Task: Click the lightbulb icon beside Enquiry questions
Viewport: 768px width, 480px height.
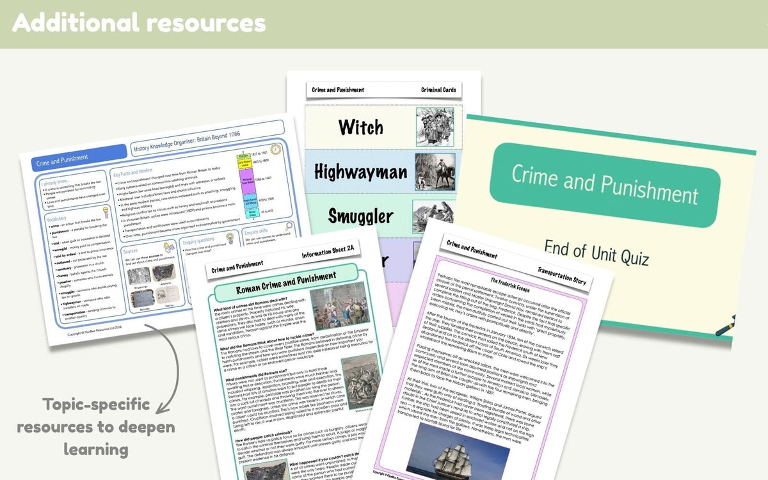Action: click(230, 238)
